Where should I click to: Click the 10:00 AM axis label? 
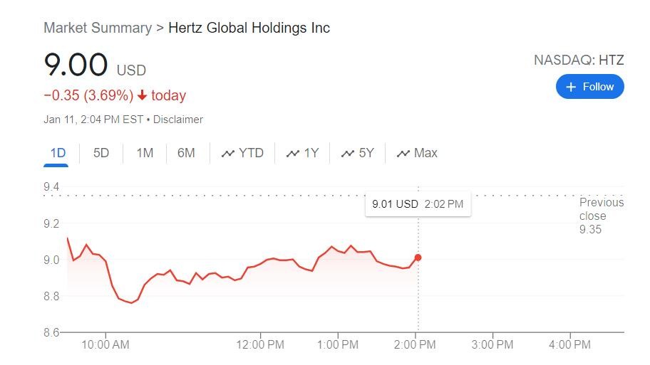(x=105, y=344)
